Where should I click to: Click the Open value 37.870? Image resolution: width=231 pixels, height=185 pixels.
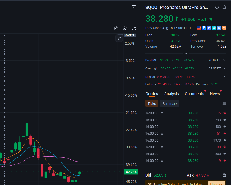176,41
